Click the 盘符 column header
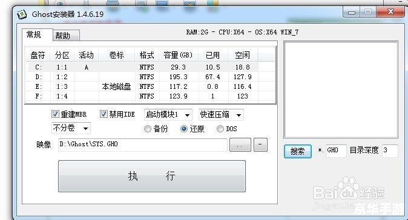The height and width of the screenshot is (220, 408). 38,55
